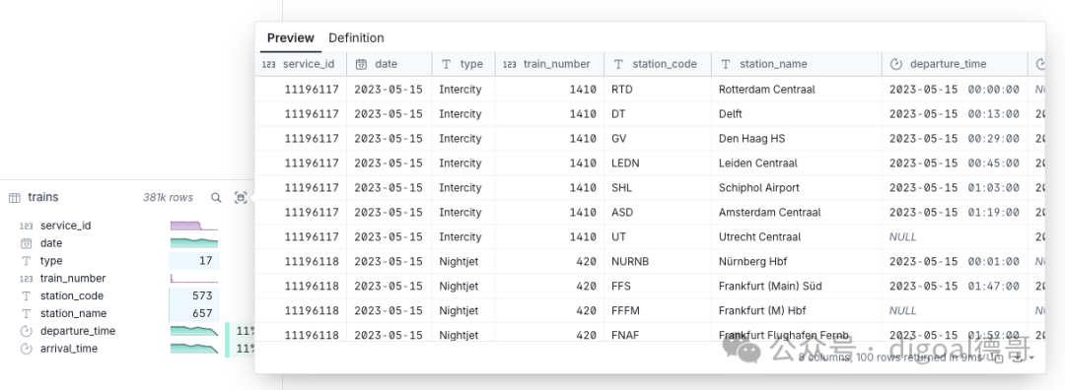This screenshot has width=1065, height=390.
Task: Click the departure_time column header in preview
Action: pos(955,64)
